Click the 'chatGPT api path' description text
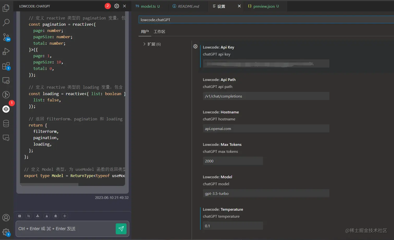The image size is (394, 240). 218,87
